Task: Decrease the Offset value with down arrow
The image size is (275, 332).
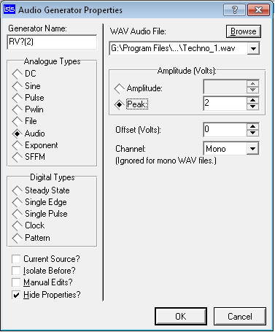Action: (x=252, y=133)
